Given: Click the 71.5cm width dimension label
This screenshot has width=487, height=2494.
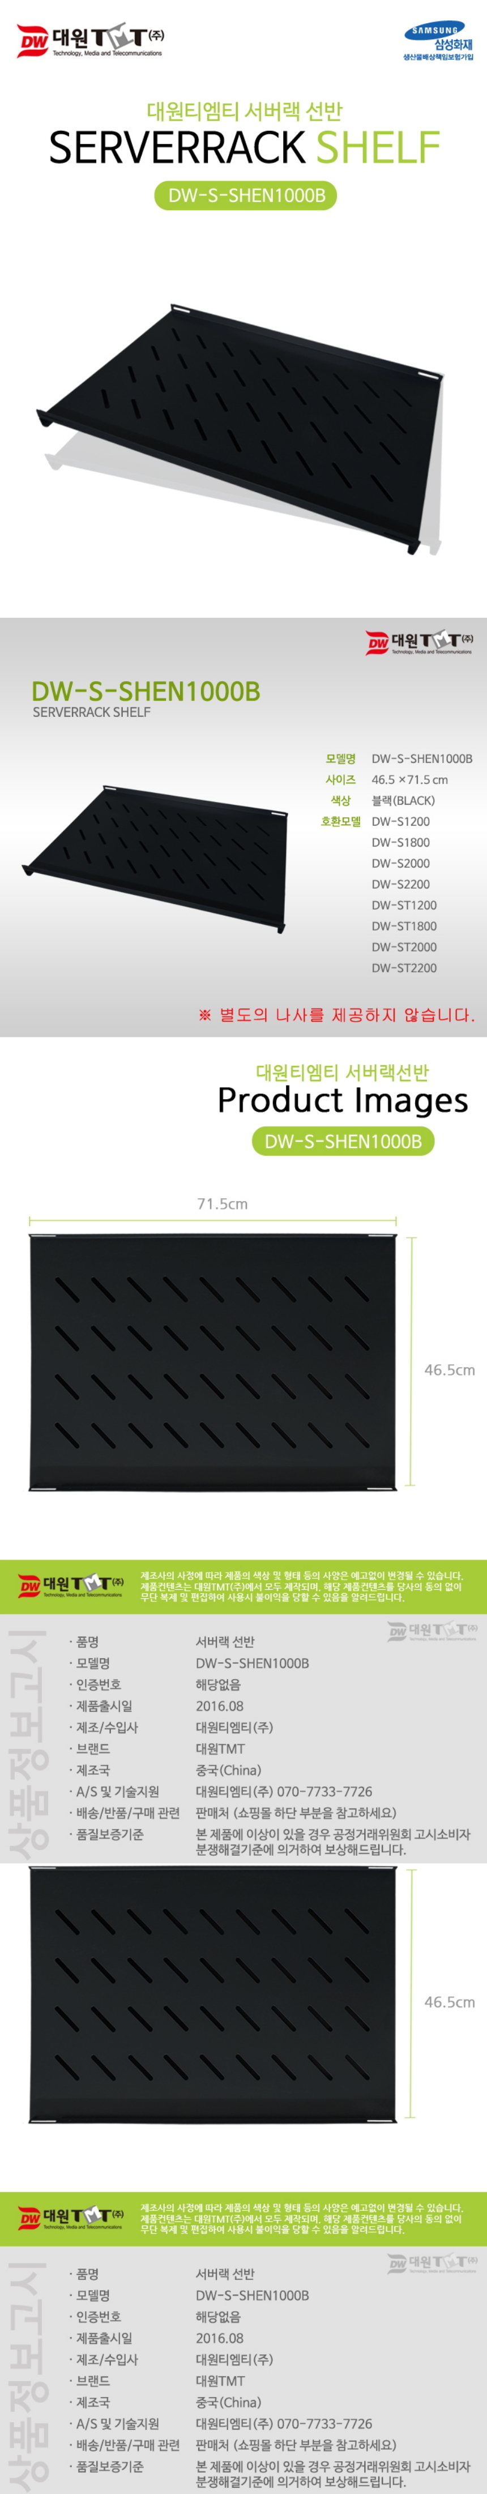Looking at the screenshot, I should pyautogui.click(x=222, y=1203).
